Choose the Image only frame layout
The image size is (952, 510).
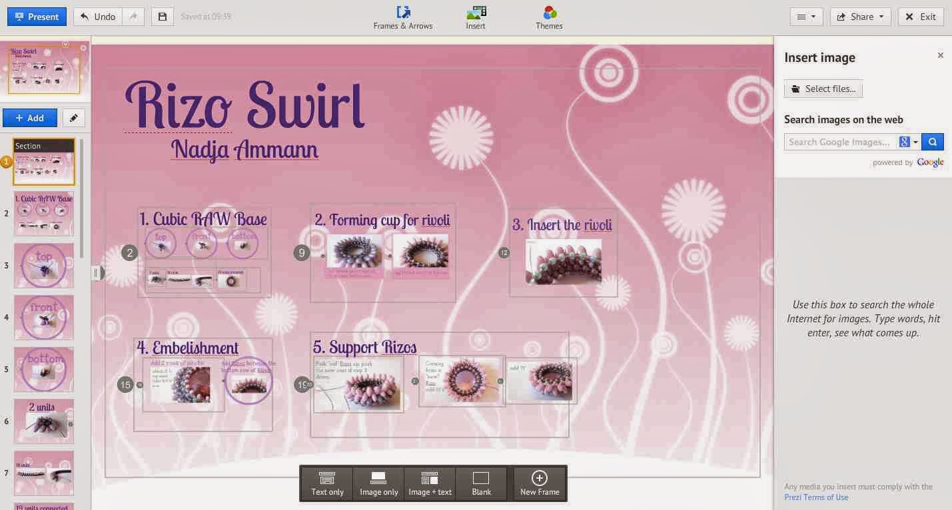coord(379,483)
